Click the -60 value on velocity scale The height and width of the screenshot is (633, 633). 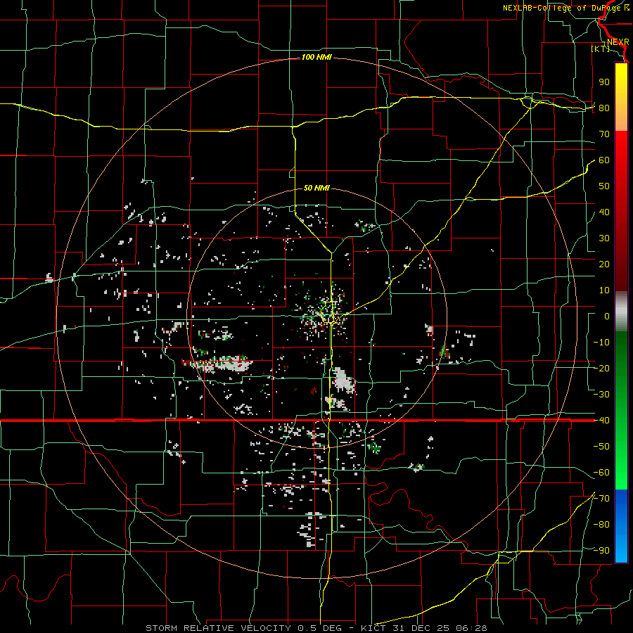click(x=601, y=473)
